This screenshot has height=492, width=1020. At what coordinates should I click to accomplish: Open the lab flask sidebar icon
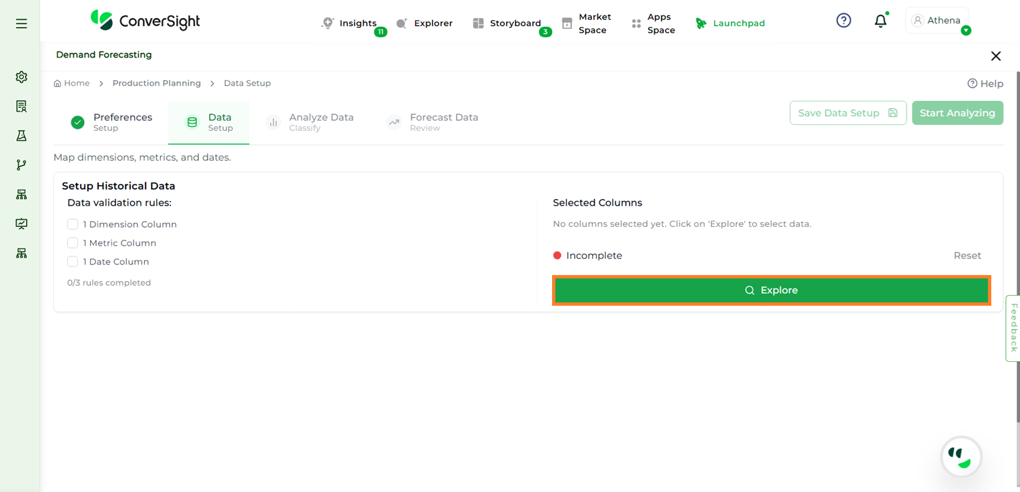(21, 136)
